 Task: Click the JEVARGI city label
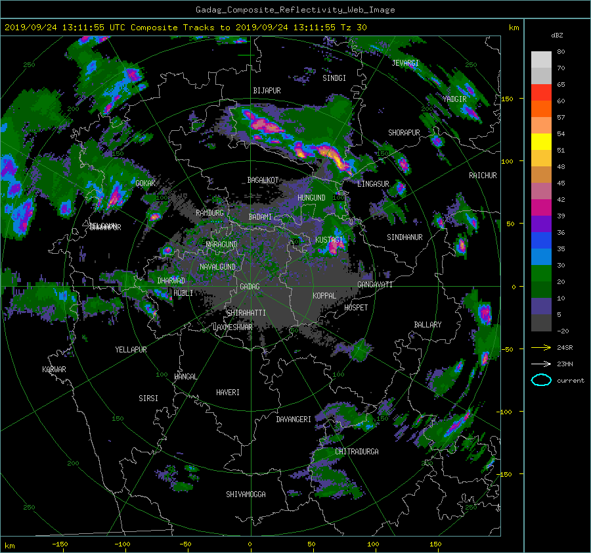pos(405,63)
